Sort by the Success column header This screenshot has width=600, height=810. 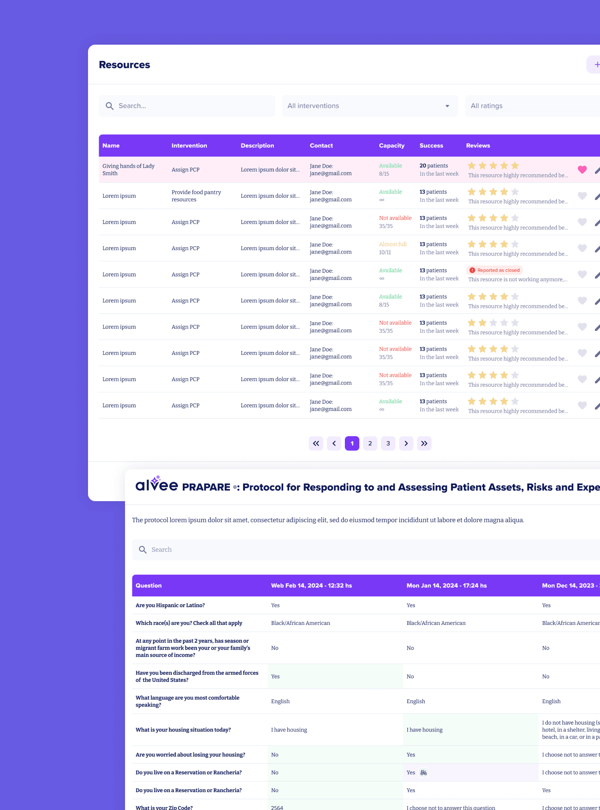431,145
